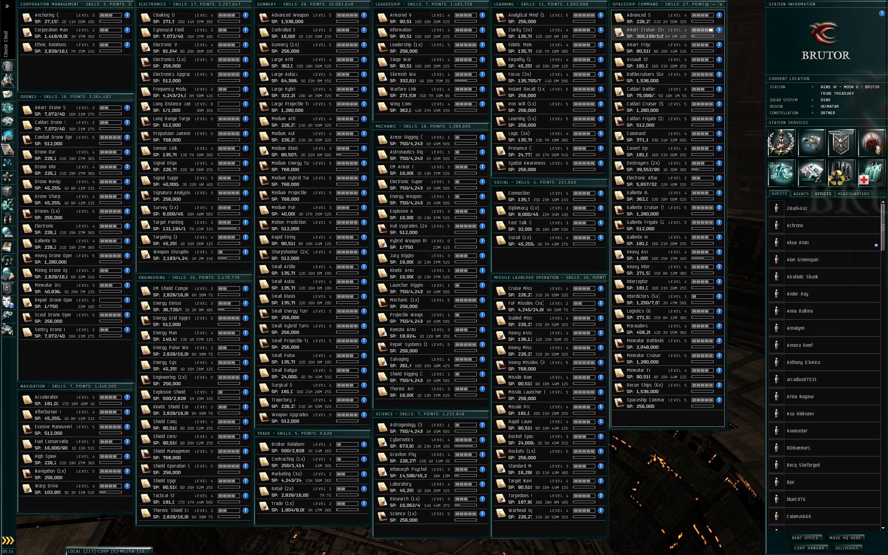
Task: Click the Rent Office button
Action: point(805,538)
